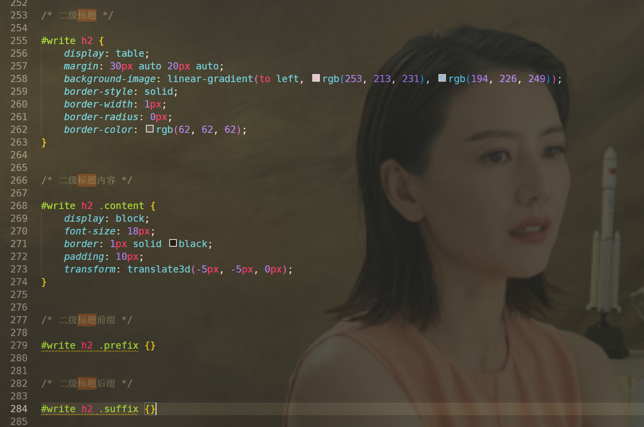Click the "black" color keyword
The width and height of the screenshot is (644, 427).
193,244
